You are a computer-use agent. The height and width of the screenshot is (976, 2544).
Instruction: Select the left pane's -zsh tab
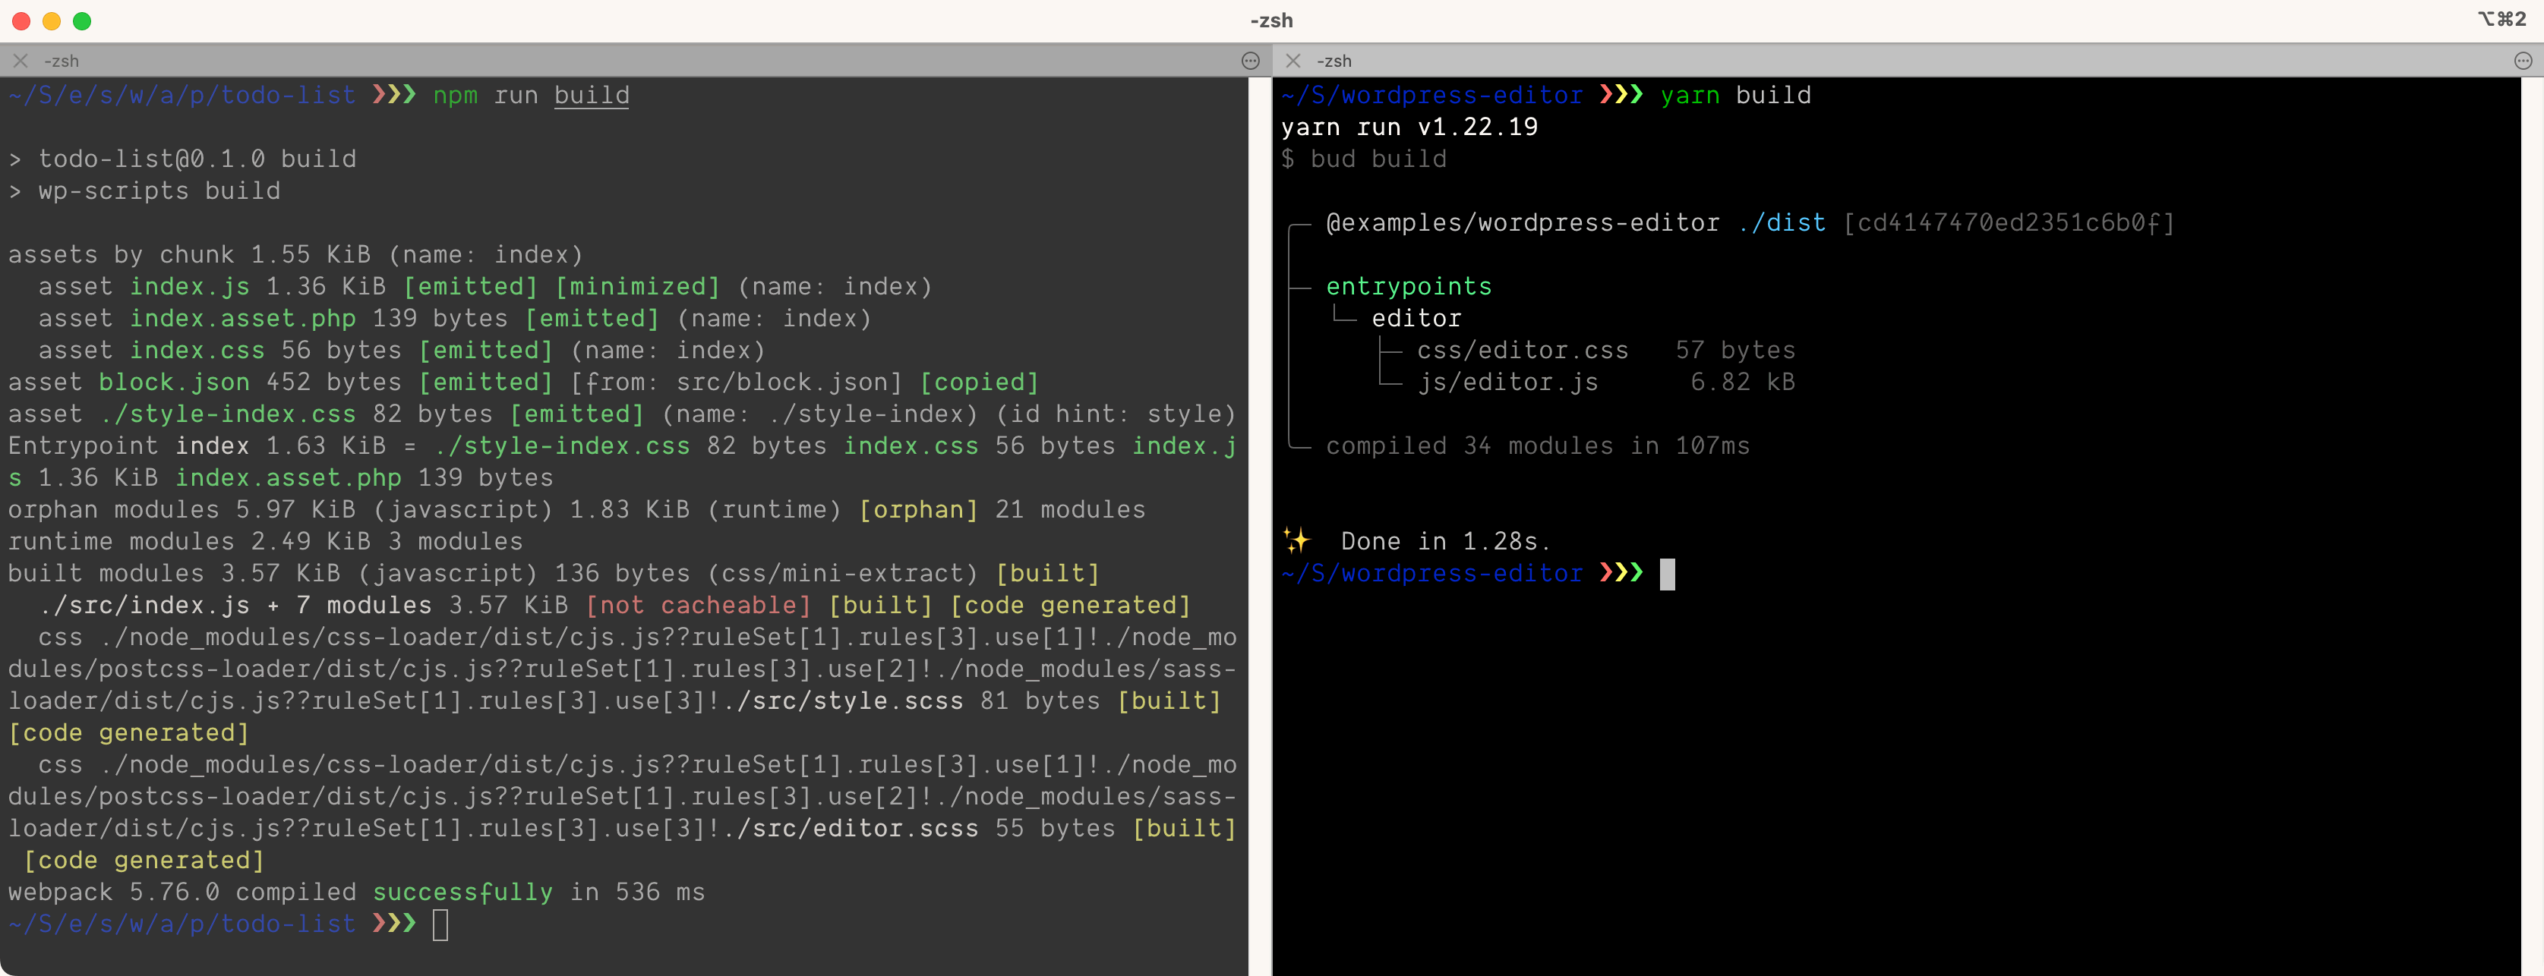62,60
